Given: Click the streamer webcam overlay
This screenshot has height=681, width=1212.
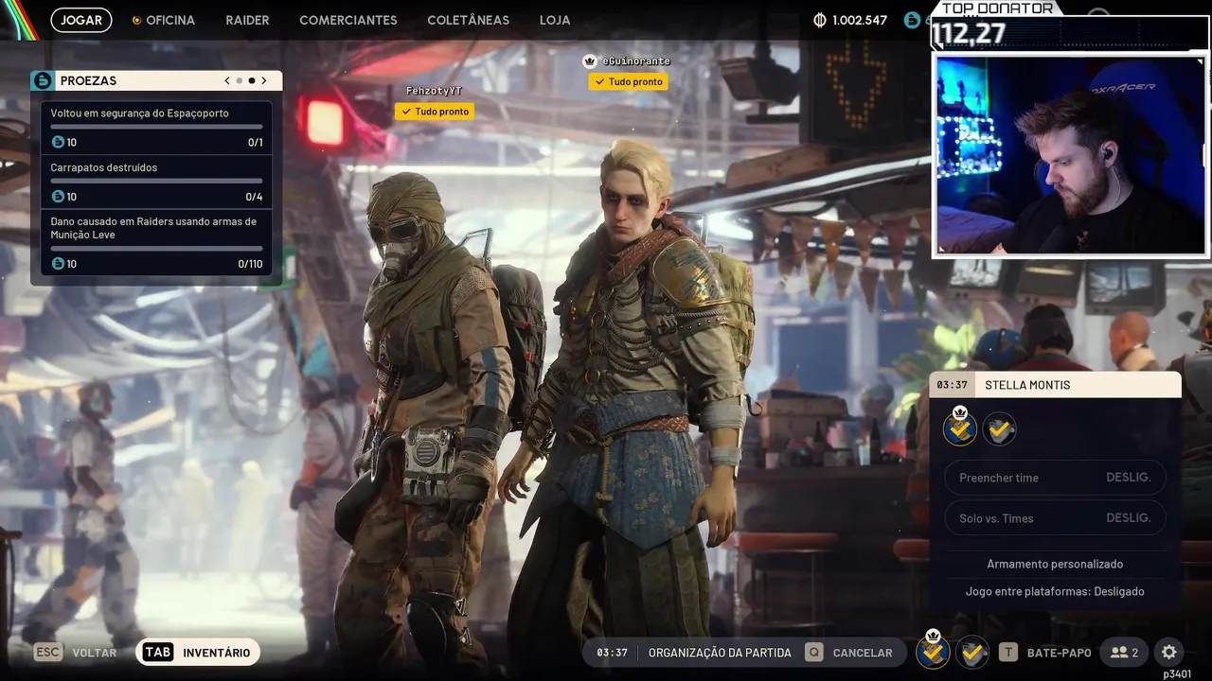Looking at the screenshot, I should point(1071,155).
